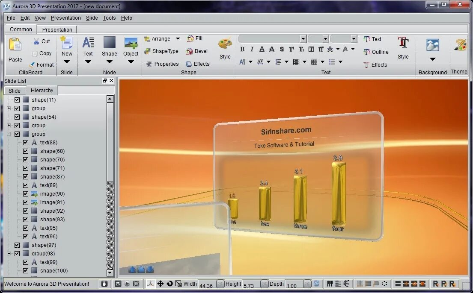Image resolution: width=473 pixels, height=293 pixels.
Task: Close the Slide List panel
Action: [111, 81]
